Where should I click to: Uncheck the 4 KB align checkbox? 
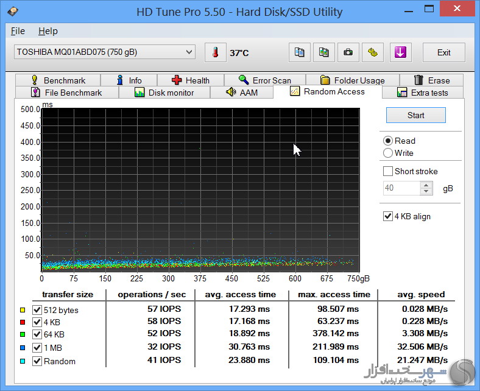pos(388,217)
